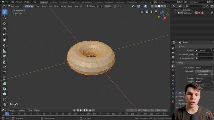
Task: Open the Playback dropdown in timeline
Action: (x=13, y=110)
